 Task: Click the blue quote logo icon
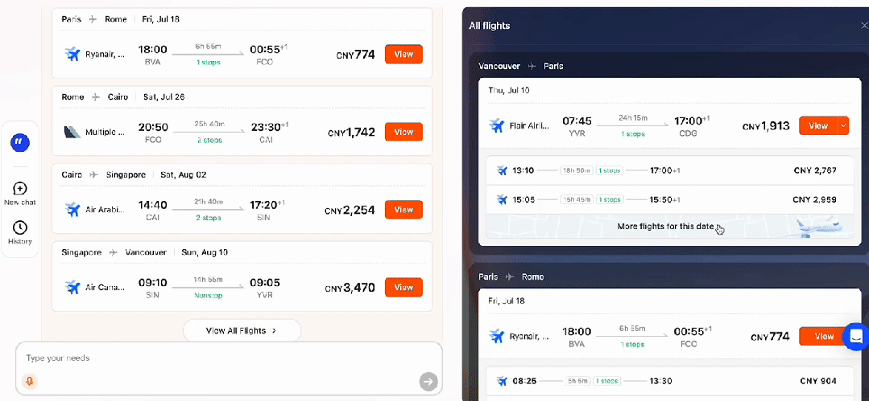(20, 143)
